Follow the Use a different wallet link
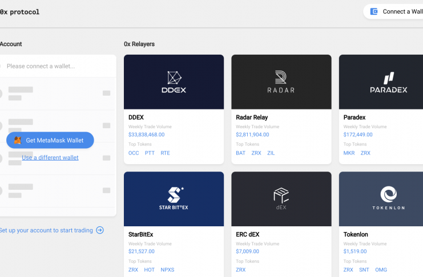 click(50, 158)
